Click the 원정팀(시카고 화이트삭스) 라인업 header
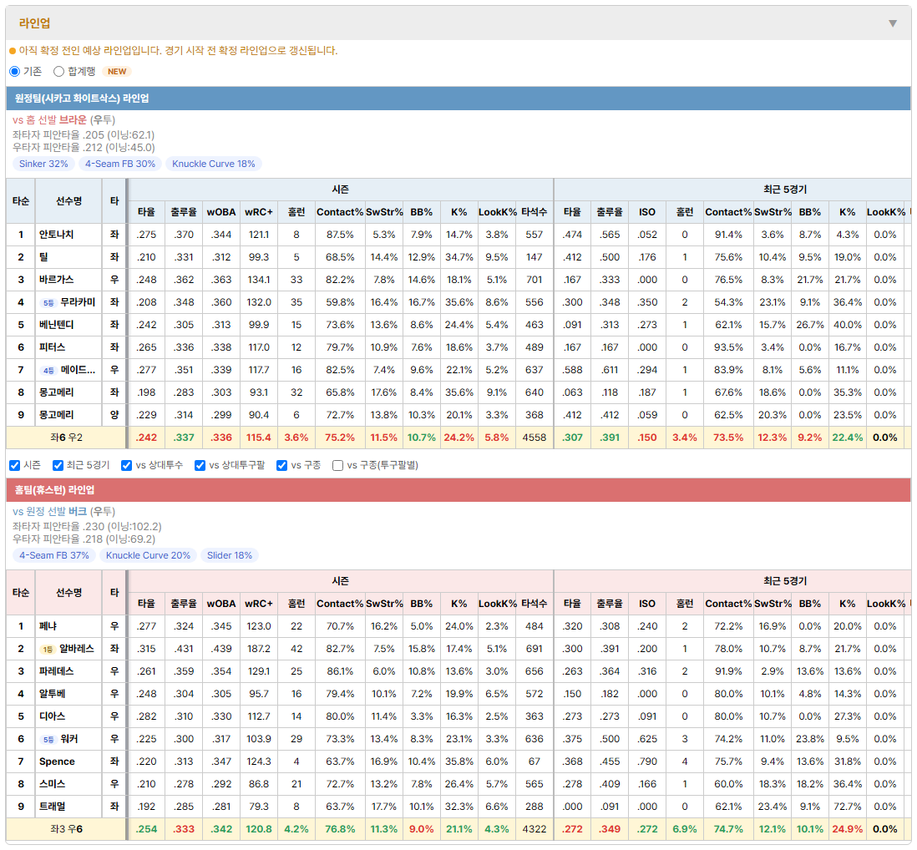This screenshot has width=917, height=850. tap(458, 99)
